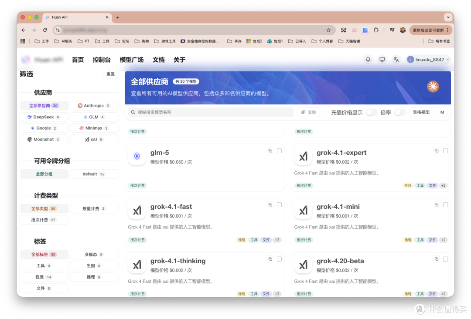Open 文档 in the navigation
Image resolution: width=471 pixels, height=319 pixels.
pyautogui.click(x=158, y=60)
